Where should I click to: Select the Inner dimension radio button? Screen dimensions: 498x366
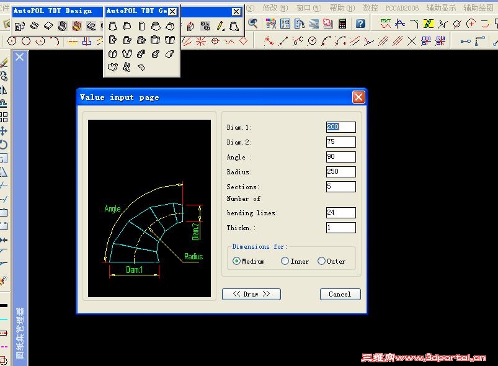tap(285, 261)
